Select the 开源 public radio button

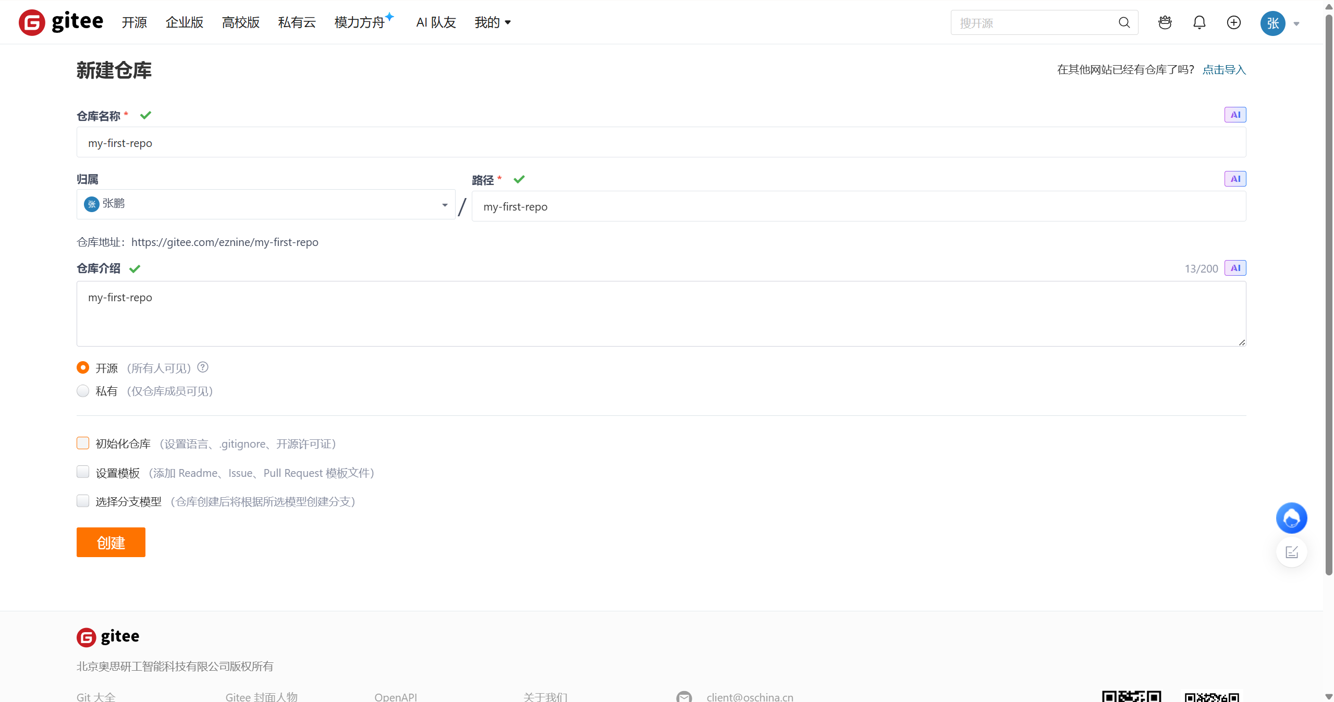tap(83, 367)
